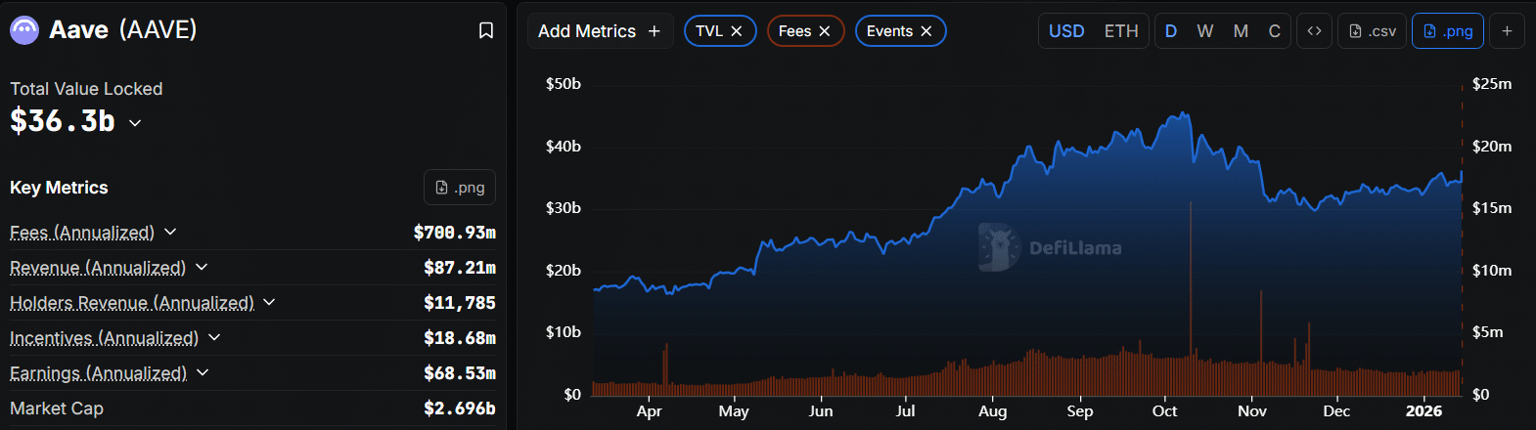This screenshot has height=430, width=1536.
Task: Remove the TVL metric chip
Action: coord(737,31)
